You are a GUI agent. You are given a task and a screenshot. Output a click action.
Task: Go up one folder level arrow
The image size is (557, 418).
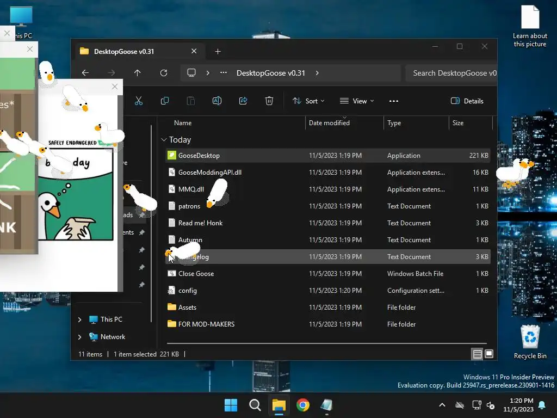coord(138,73)
